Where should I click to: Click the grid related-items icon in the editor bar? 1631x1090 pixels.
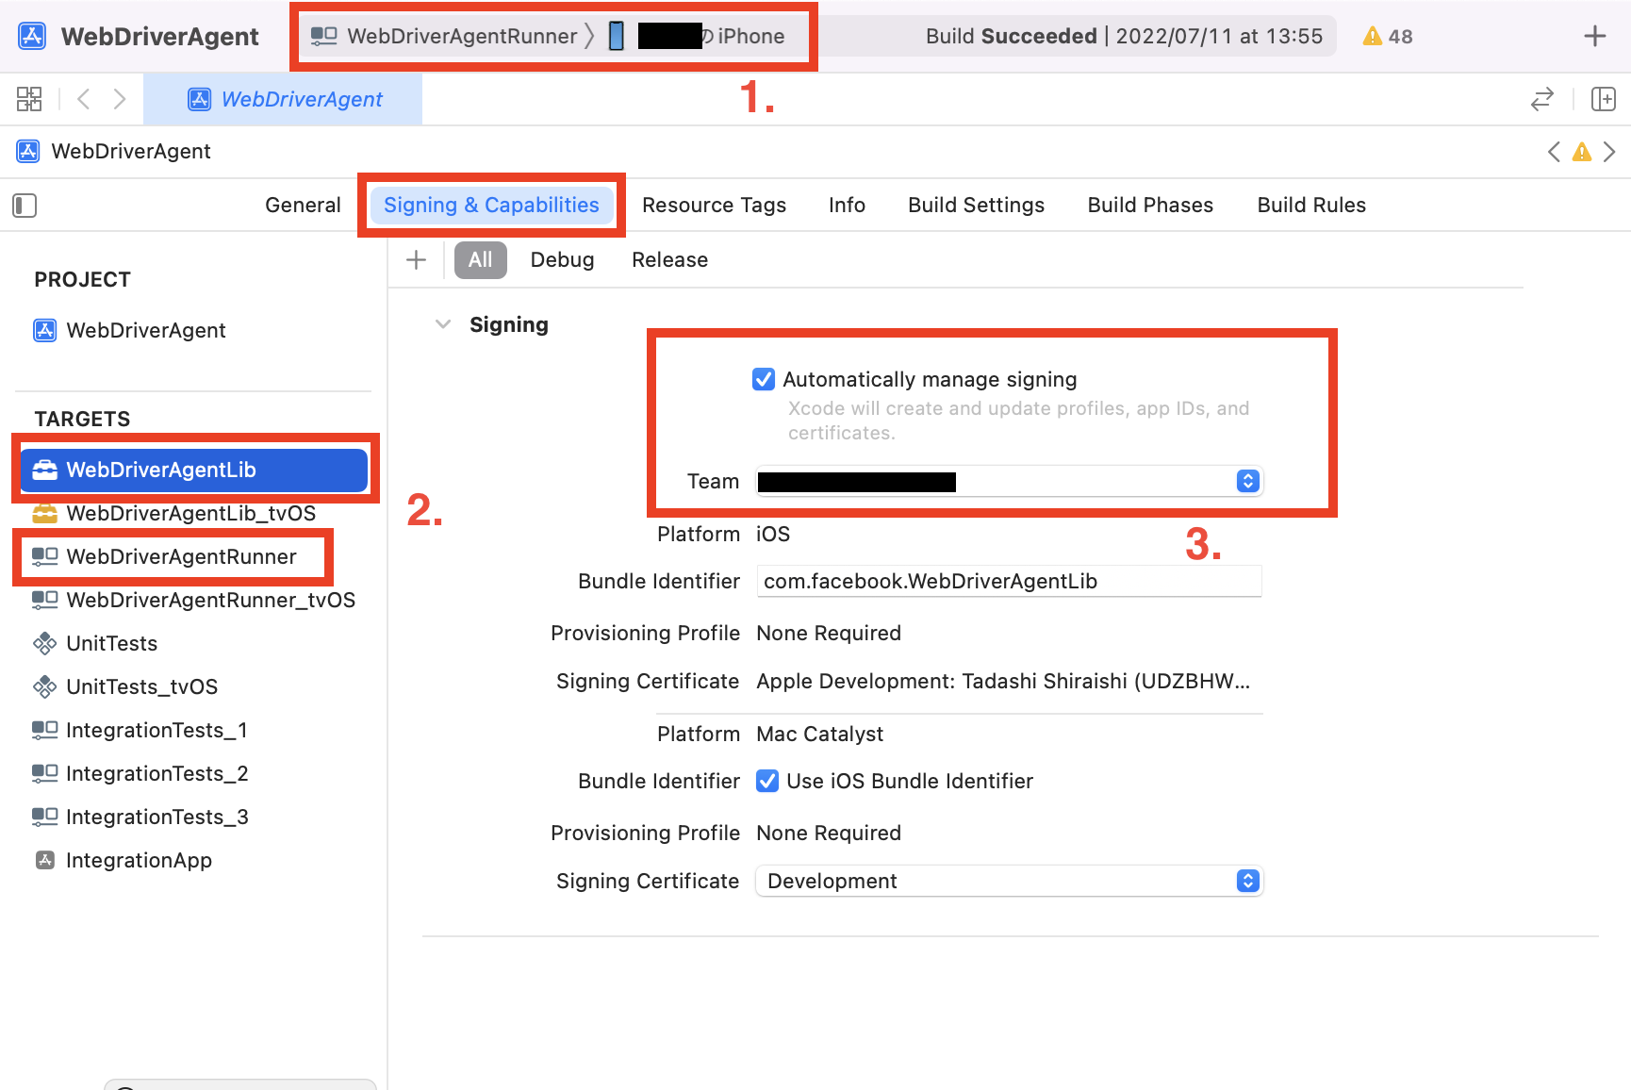click(29, 99)
